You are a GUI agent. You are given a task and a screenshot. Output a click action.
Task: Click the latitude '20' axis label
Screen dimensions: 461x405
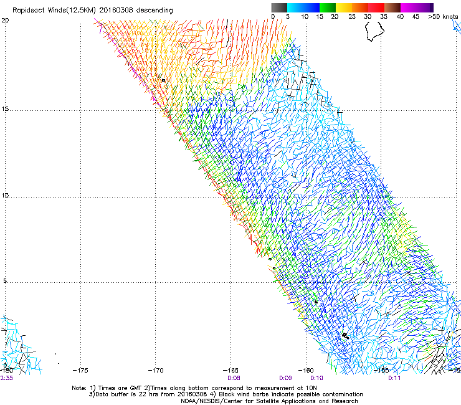pyautogui.click(x=5, y=21)
